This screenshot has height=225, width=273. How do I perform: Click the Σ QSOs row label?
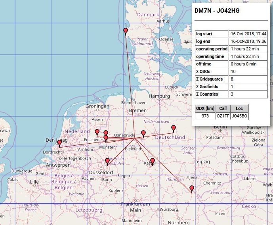[212, 71]
